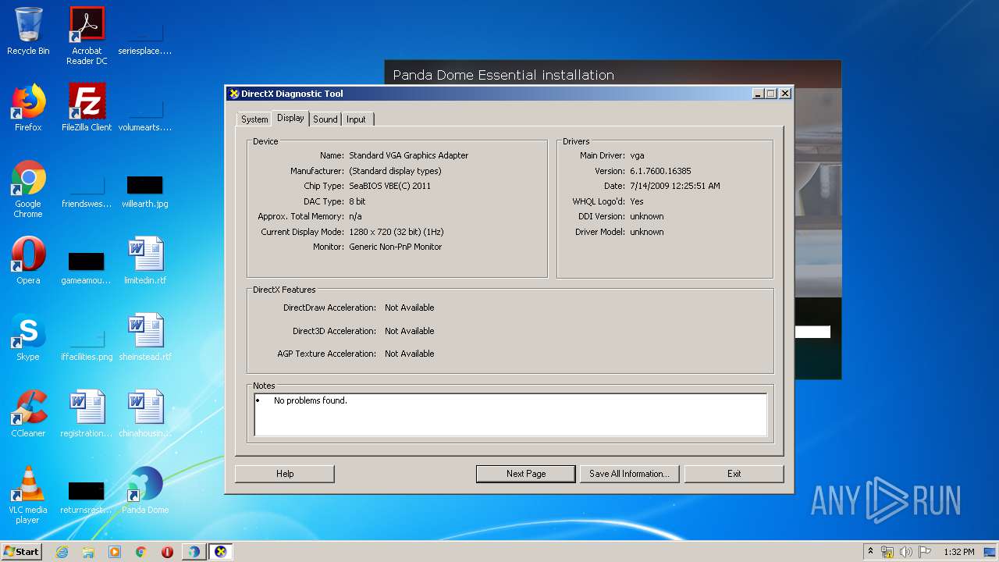This screenshot has height=562, width=999.
Task: Click the Next Page button
Action: pyautogui.click(x=526, y=474)
